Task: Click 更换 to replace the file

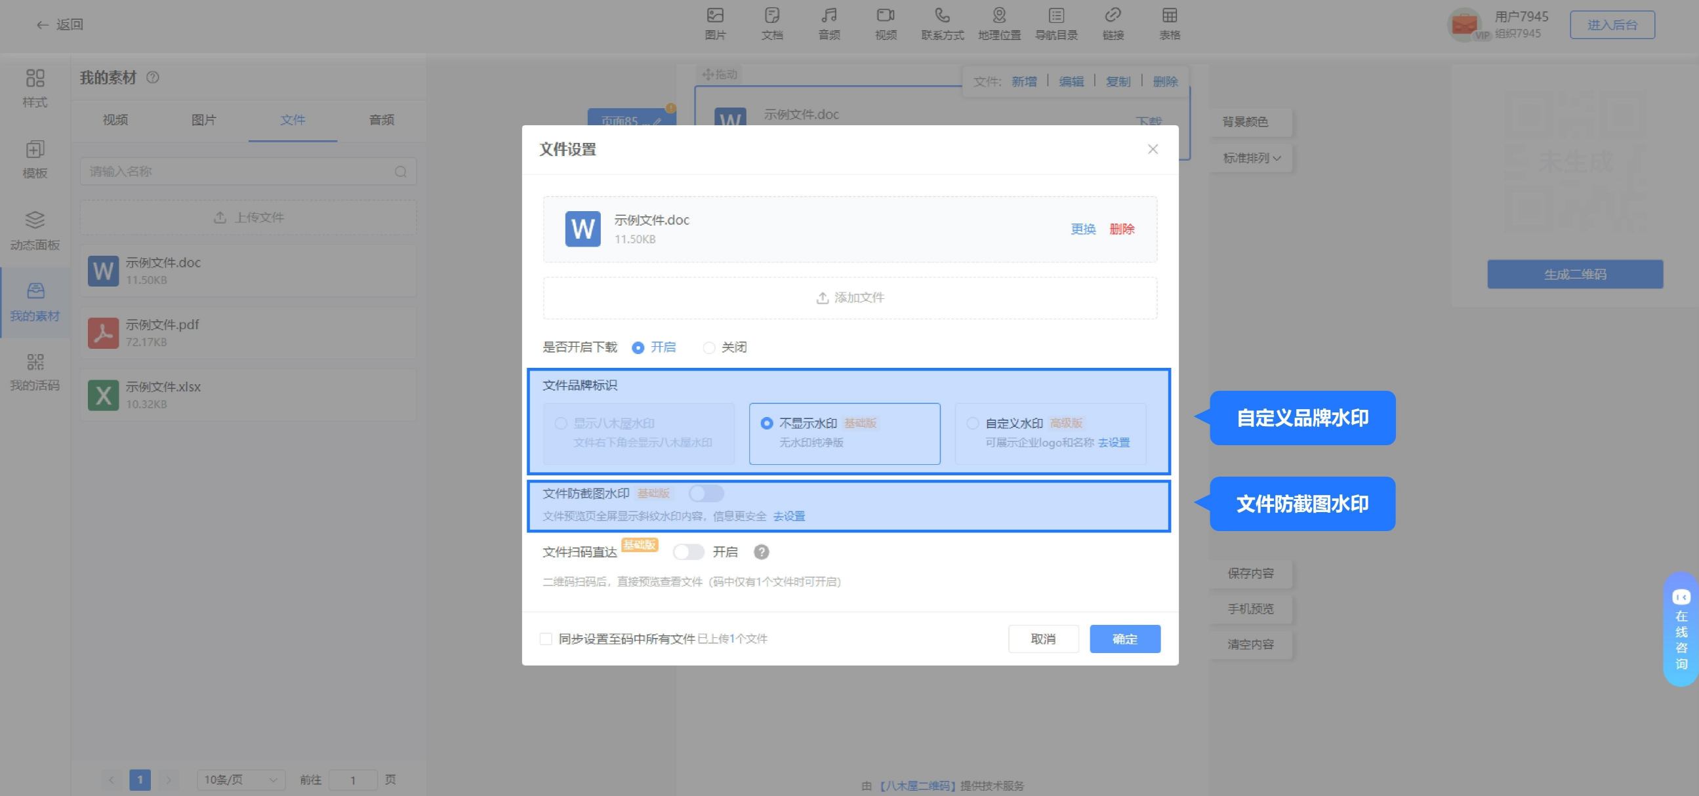Action: click(x=1083, y=229)
